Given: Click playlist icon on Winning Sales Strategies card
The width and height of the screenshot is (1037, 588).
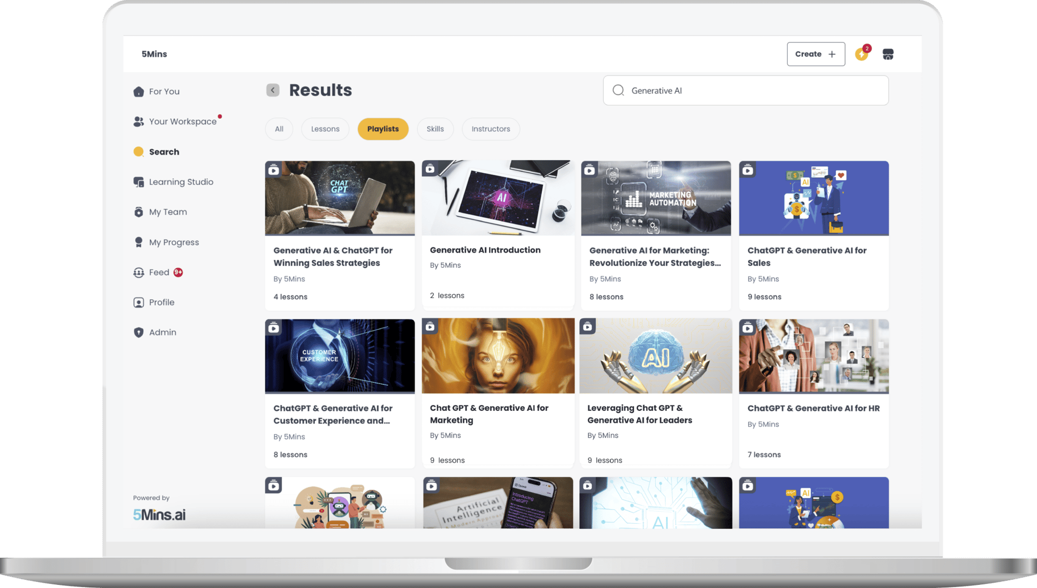Looking at the screenshot, I should [x=274, y=170].
